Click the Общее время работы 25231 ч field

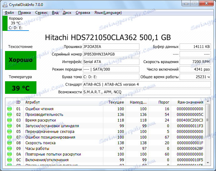pos(195,77)
